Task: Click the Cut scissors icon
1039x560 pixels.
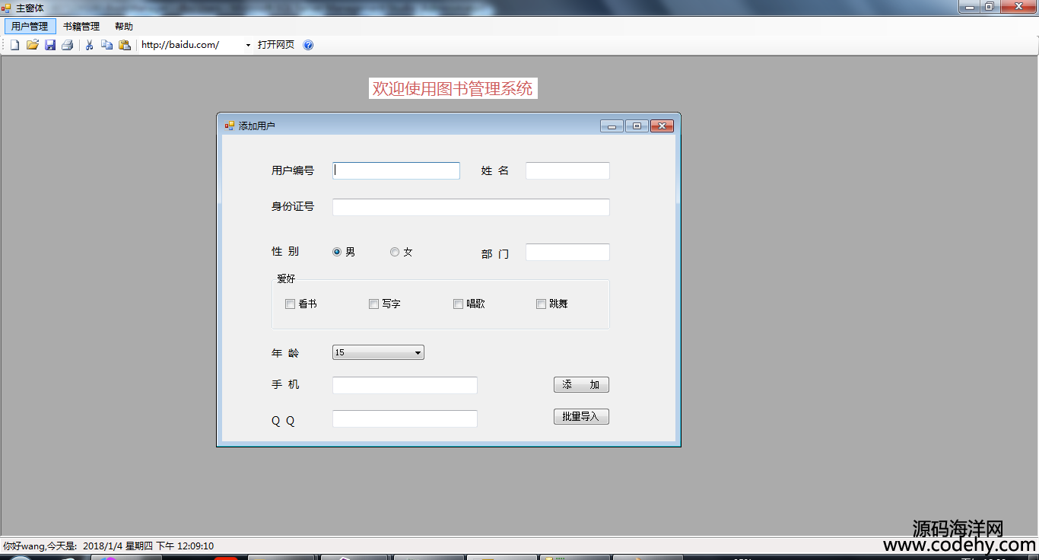Action: pos(89,45)
